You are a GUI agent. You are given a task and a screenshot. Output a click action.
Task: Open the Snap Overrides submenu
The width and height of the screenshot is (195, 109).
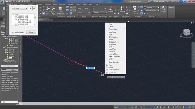pos(116,62)
